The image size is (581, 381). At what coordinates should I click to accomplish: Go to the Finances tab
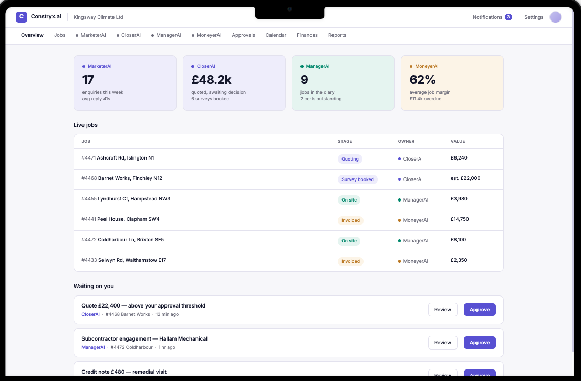[x=307, y=35]
